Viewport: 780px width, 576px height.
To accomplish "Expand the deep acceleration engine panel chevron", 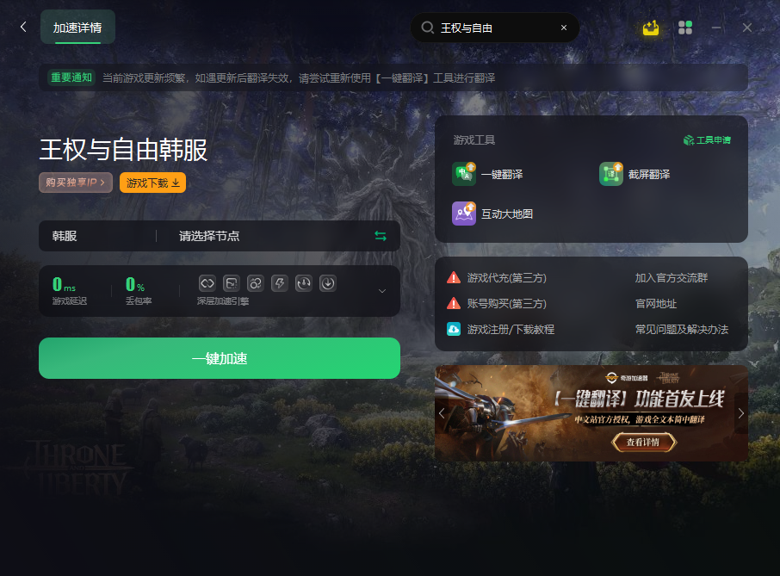I will tap(382, 291).
